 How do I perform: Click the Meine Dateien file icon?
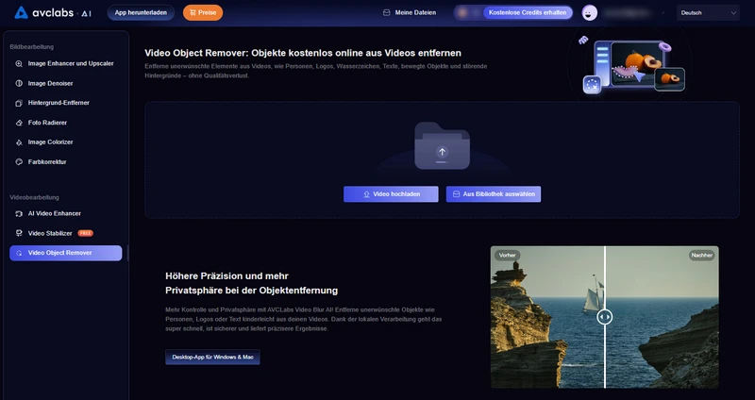pyautogui.click(x=386, y=13)
